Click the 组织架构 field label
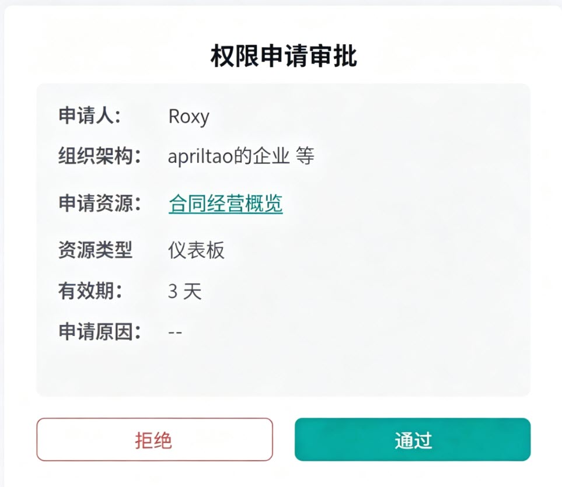The image size is (562, 487). pyautogui.click(x=100, y=156)
